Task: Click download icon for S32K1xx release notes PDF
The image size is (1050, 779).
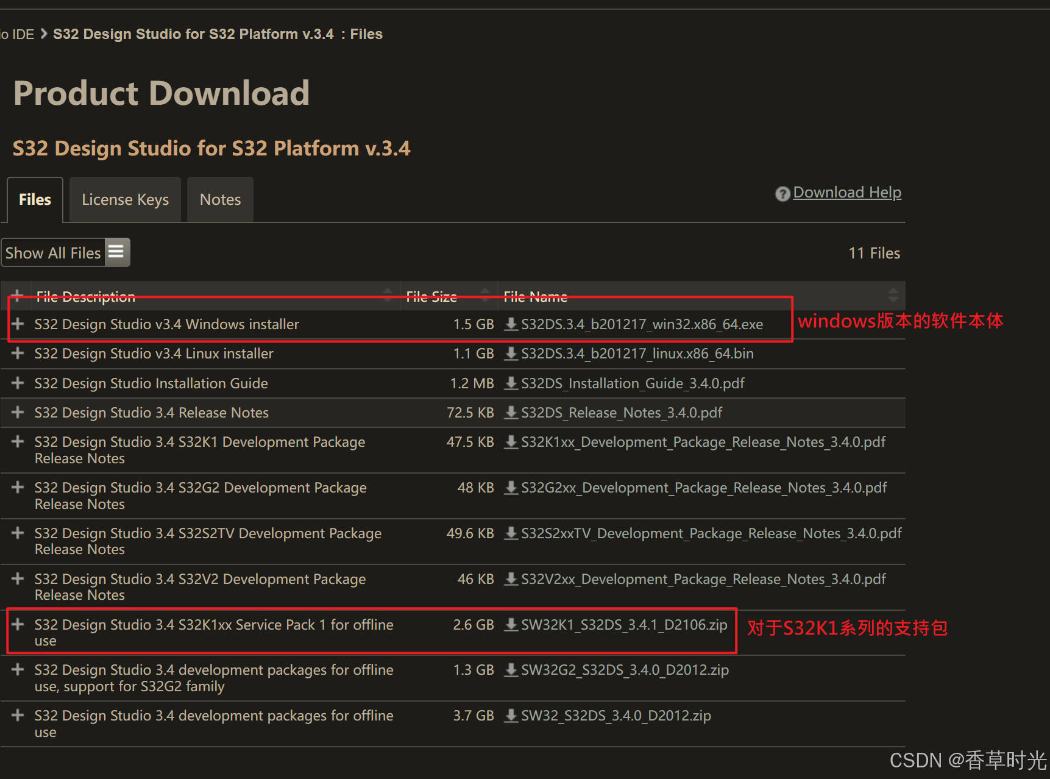Action: (x=511, y=442)
